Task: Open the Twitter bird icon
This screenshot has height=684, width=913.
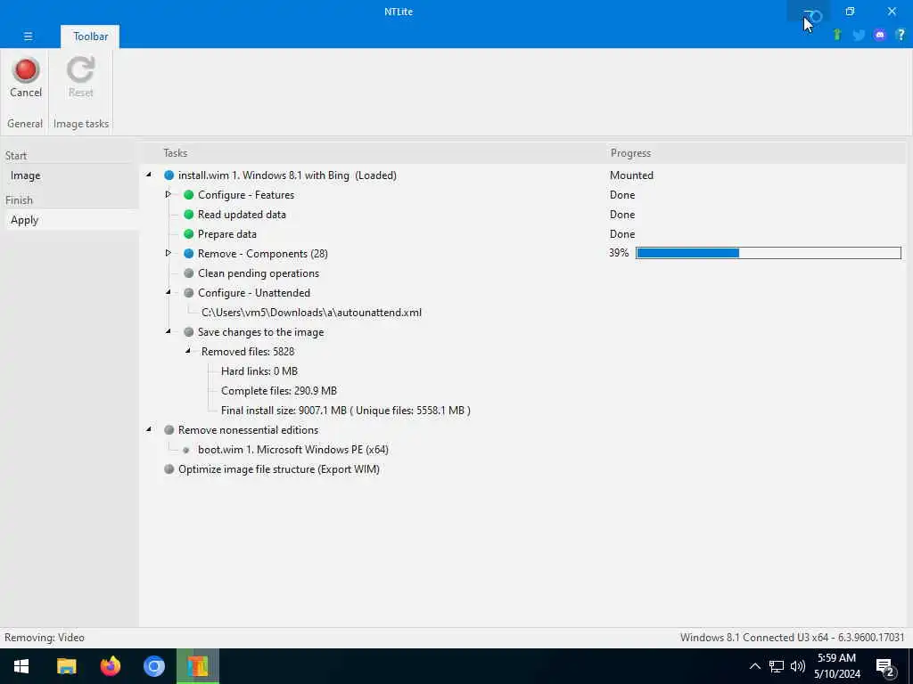Action: (859, 35)
